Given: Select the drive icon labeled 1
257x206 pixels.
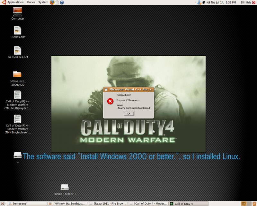Looking at the screenshot, I should tap(18, 157).
